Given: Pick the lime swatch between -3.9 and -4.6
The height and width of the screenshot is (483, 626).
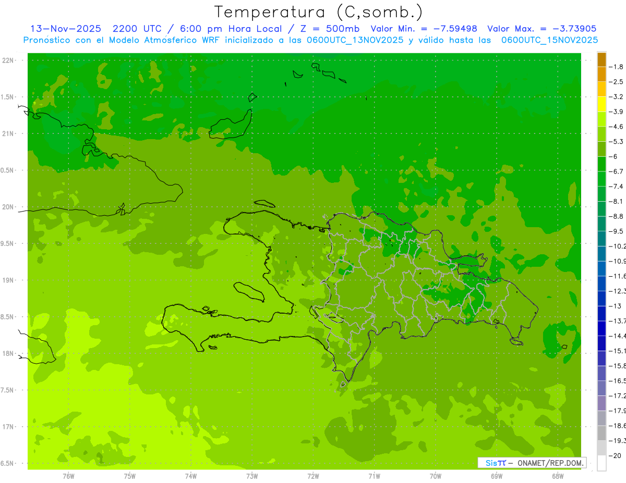Looking at the screenshot, I should pos(601,119).
